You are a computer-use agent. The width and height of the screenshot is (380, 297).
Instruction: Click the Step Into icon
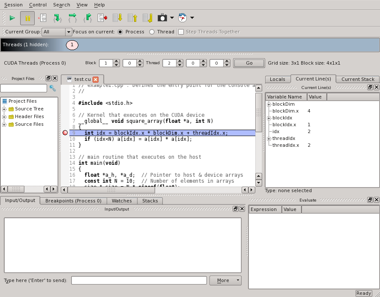[x=57, y=18]
